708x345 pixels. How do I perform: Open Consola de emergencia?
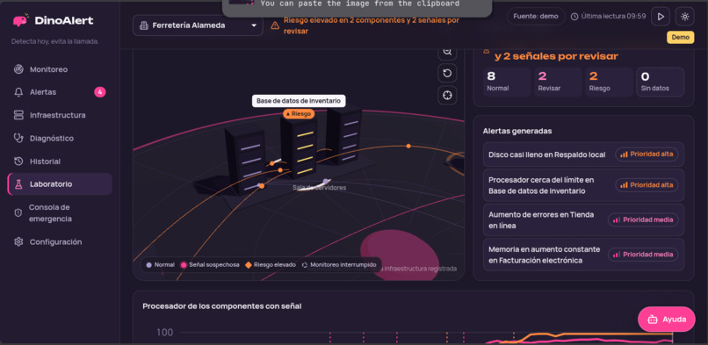point(60,212)
